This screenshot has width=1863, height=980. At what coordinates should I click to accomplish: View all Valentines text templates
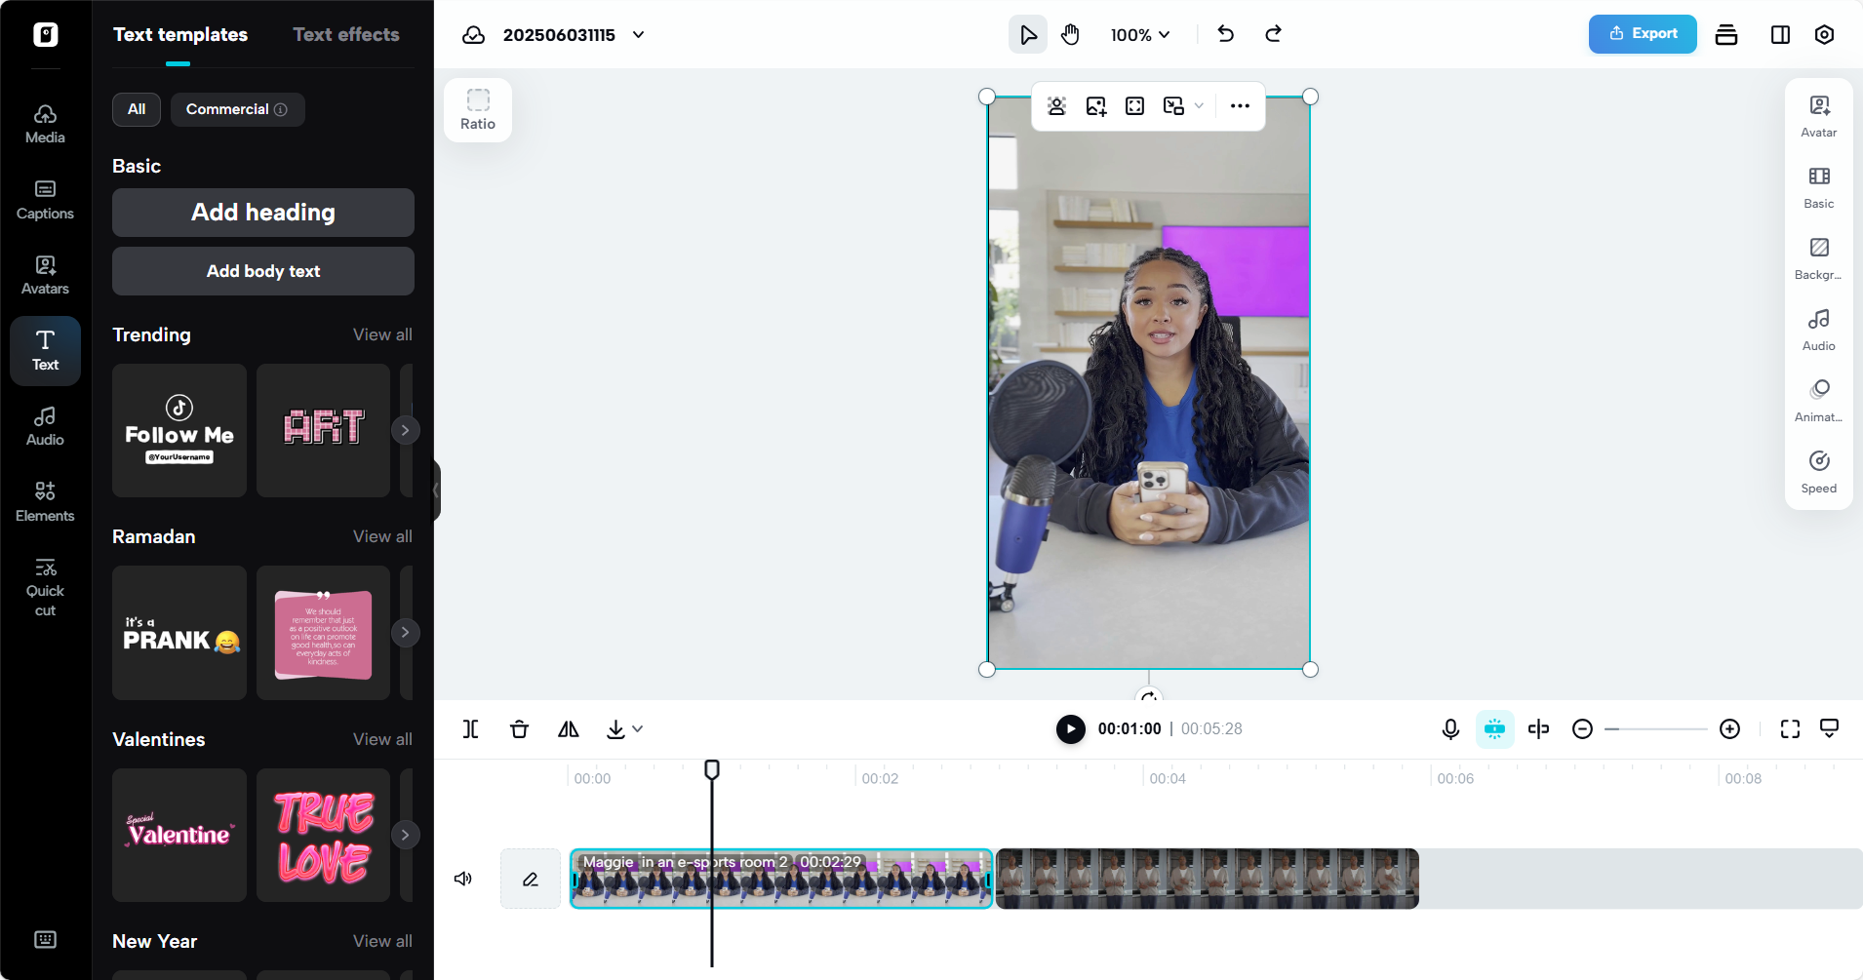(382, 739)
